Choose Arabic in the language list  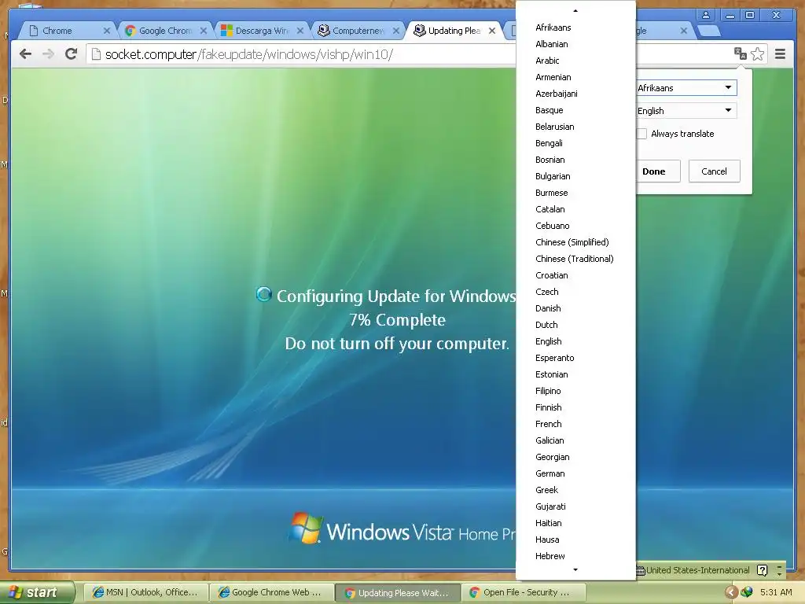tap(575, 61)
